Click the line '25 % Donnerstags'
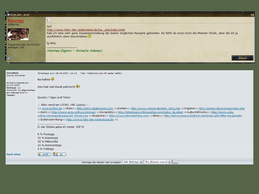259x194 pixels. 50,145
